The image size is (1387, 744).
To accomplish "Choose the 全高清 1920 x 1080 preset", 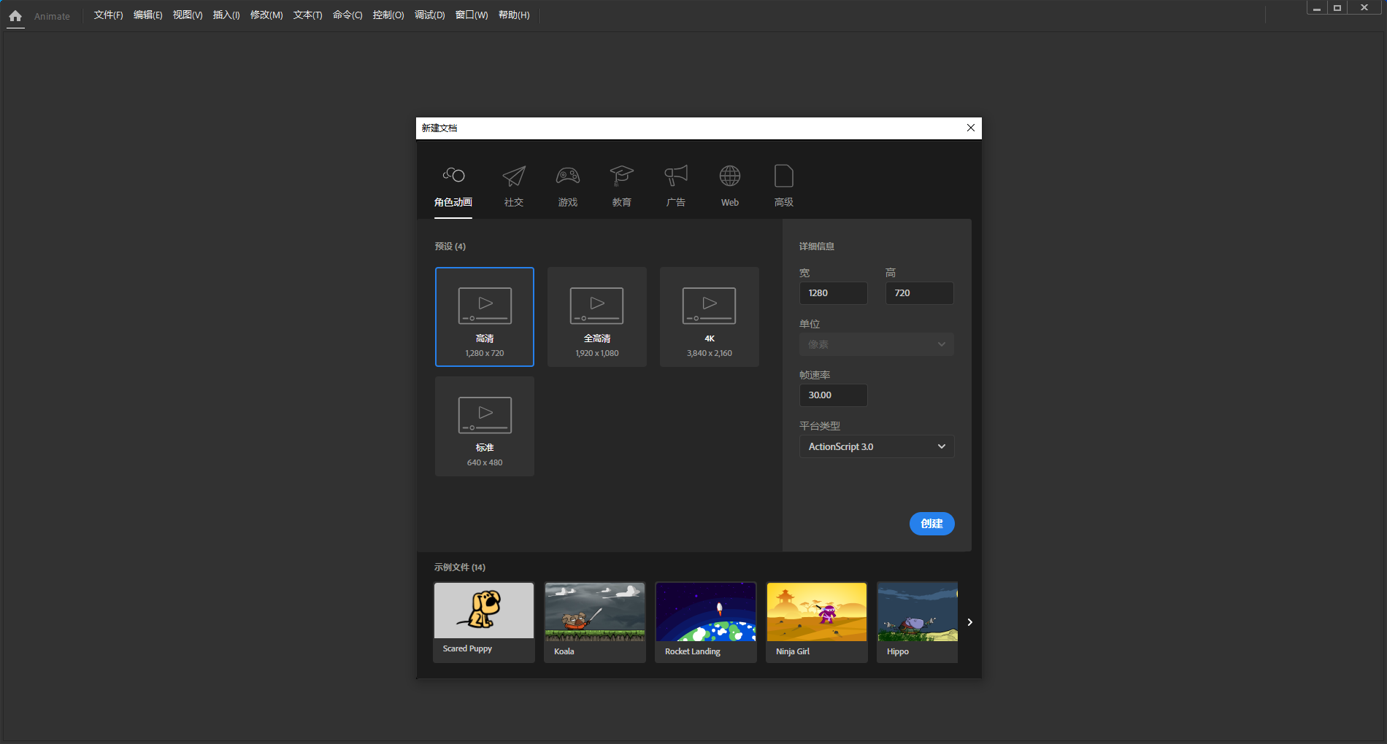I will pos(597,317).
